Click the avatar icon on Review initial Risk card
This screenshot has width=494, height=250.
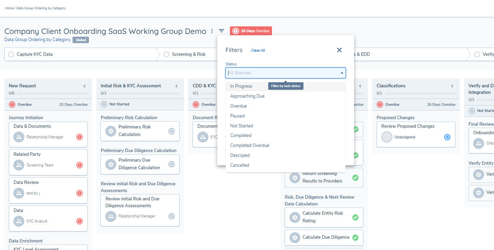(x=111, y=216)
